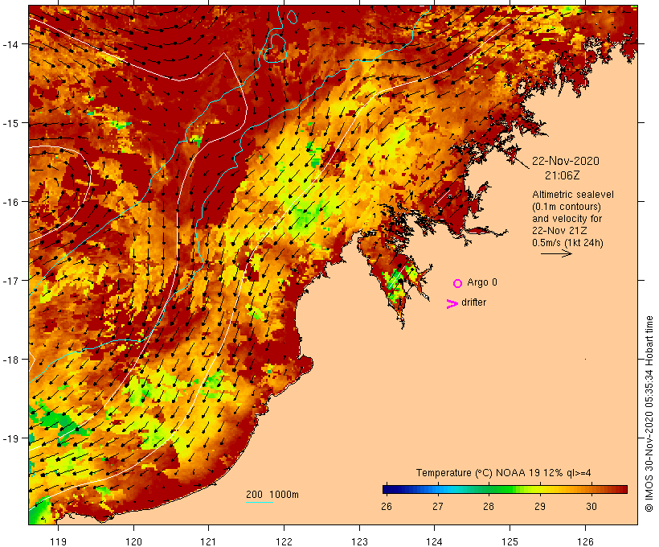Click the longitude label 121

coord(208,541)
